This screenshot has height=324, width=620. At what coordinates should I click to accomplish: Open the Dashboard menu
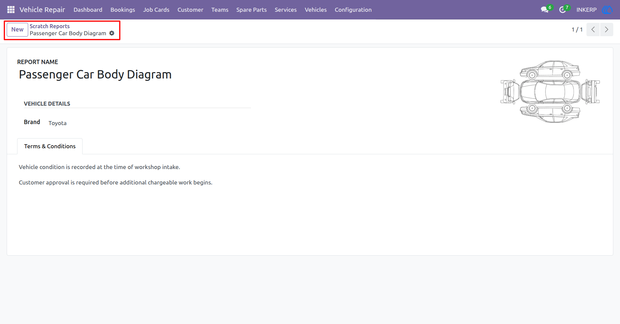(x=88, y=10)
